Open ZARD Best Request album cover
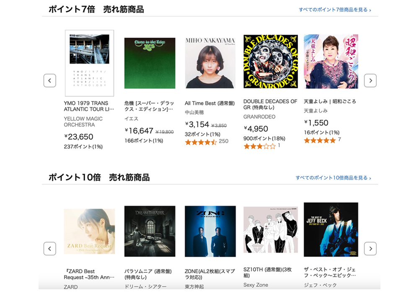419x293 pixels. pyautogui.click(x=90, y=231)
